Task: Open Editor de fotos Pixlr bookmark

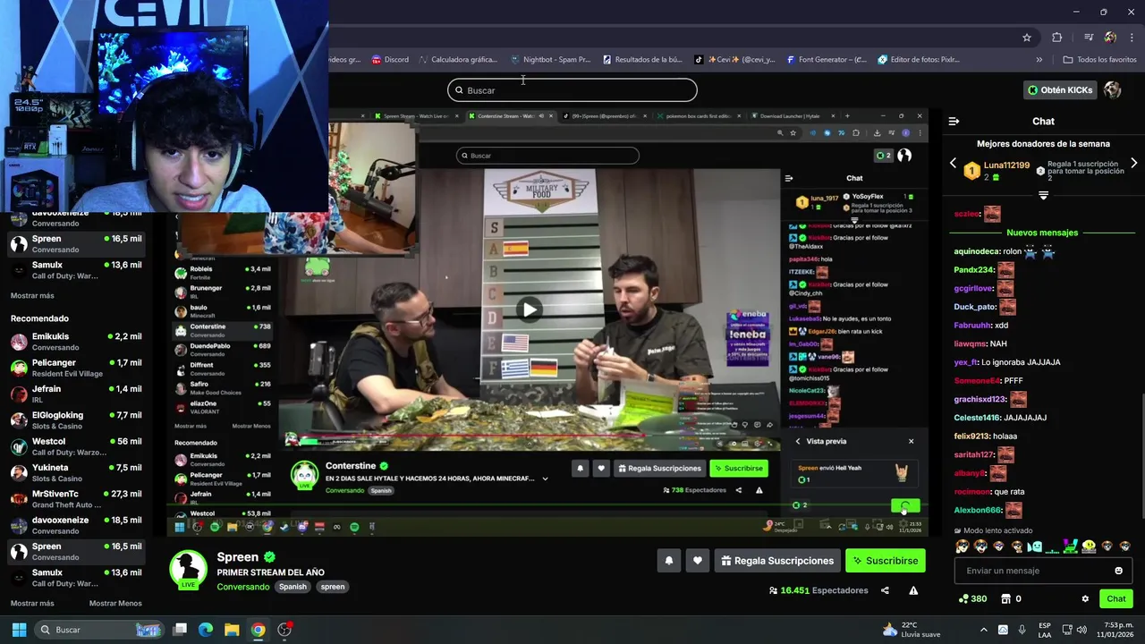Action: click(919, 60)
